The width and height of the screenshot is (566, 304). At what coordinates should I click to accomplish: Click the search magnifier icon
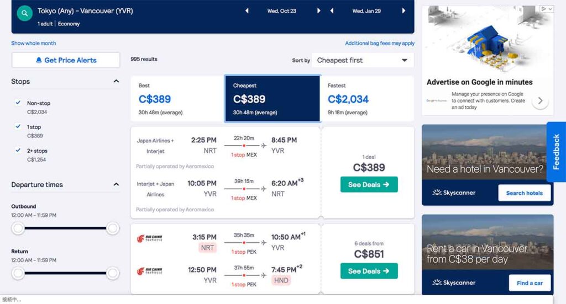tap(24, 14)
